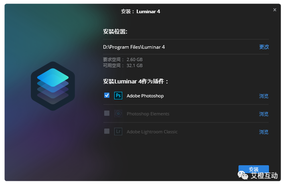Screen dimensions: 287x188
Task: Toggle the Adobe Lightroom Classic checkbox
Action: pos(107,131)
